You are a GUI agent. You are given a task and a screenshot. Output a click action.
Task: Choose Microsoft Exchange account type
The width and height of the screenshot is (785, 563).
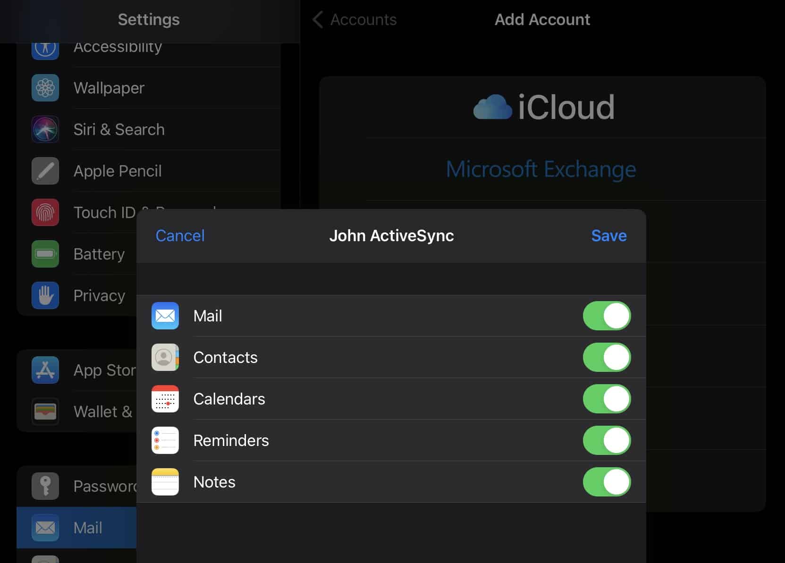pyautogui.click(x=541, y=169)
